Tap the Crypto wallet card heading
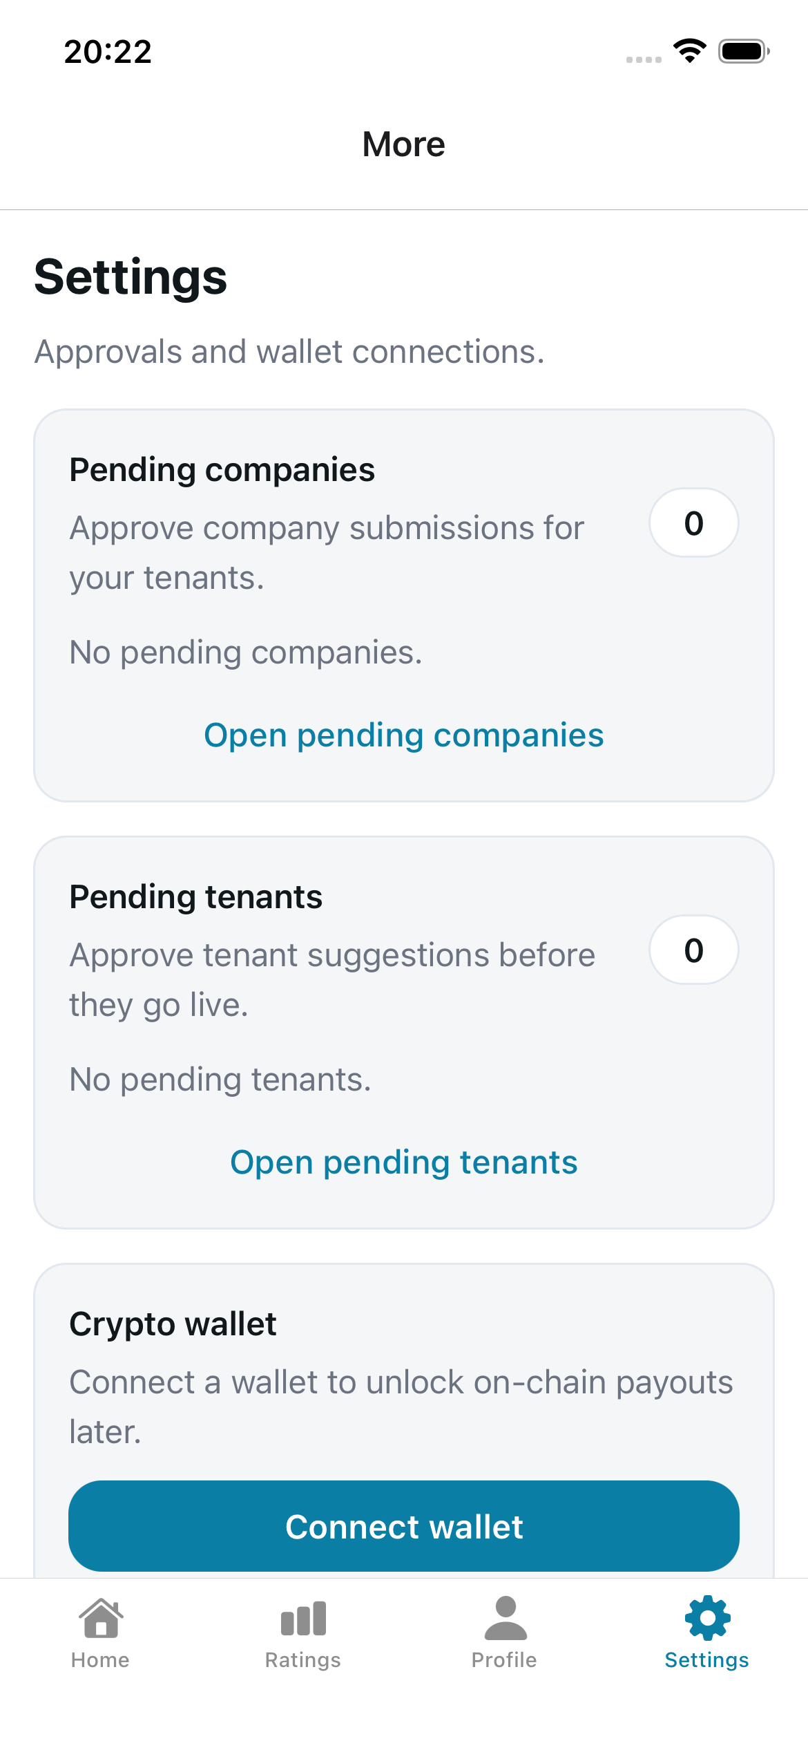 pyautogui.click(x=173, y=1324)
